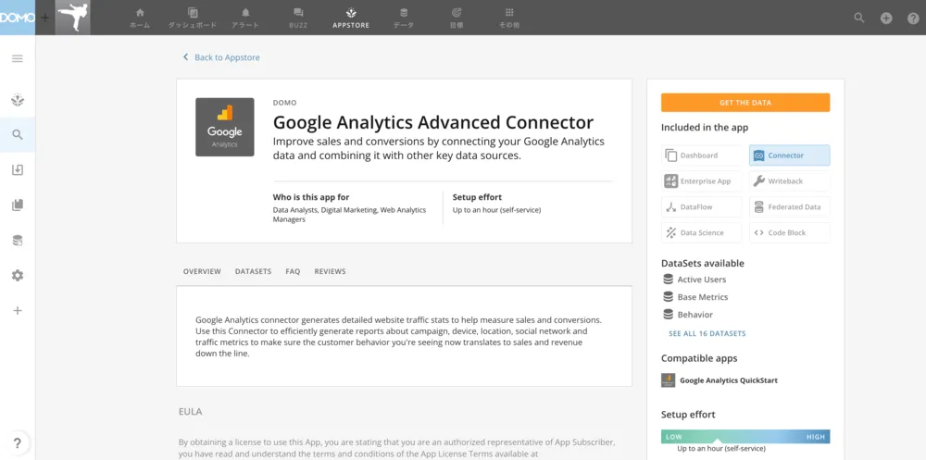926x460 pixels.
Task: Toggle the Connector filter tile
Action: (790, 155)
